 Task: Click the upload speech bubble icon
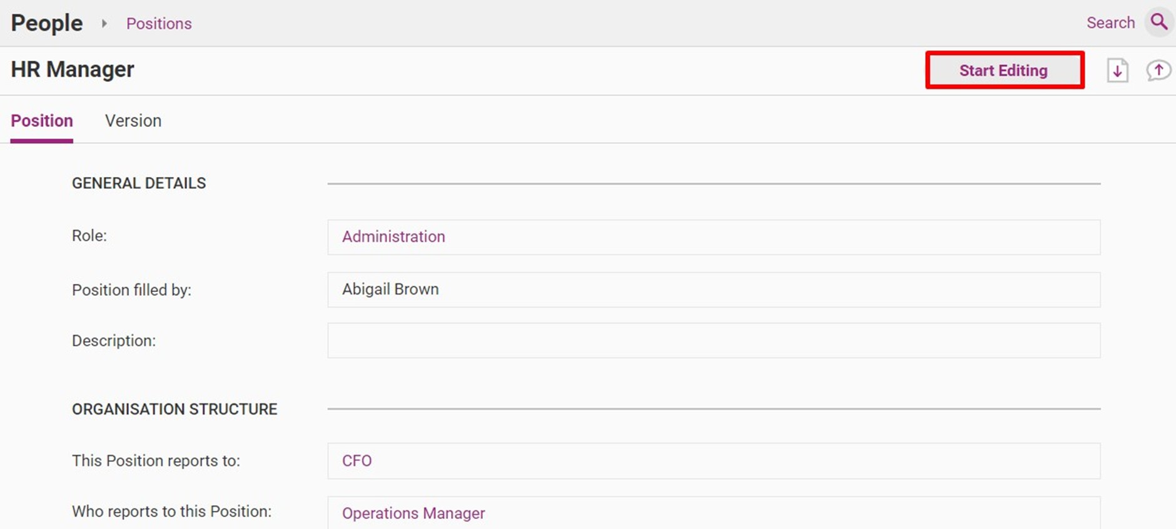pos(1158,70)
